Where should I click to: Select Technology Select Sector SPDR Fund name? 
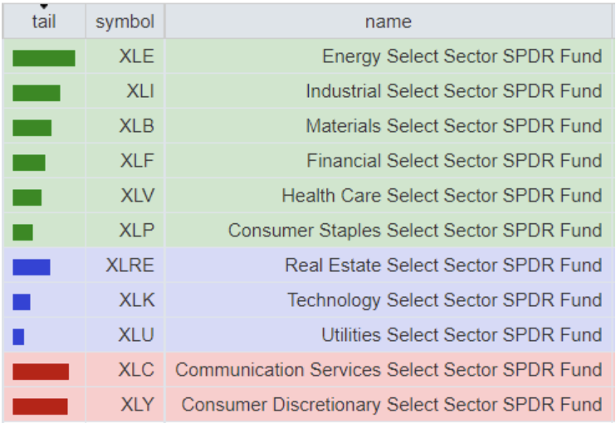[444, 300]
